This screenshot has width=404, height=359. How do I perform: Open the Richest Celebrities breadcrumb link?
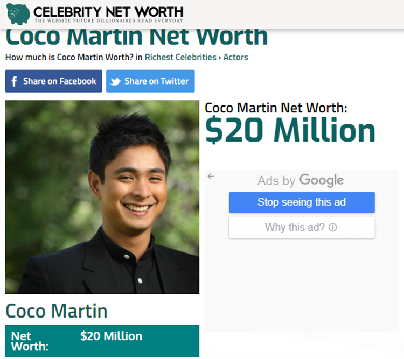180,57
